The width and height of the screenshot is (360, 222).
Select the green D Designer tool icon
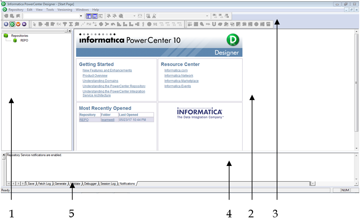pos(12,24)
